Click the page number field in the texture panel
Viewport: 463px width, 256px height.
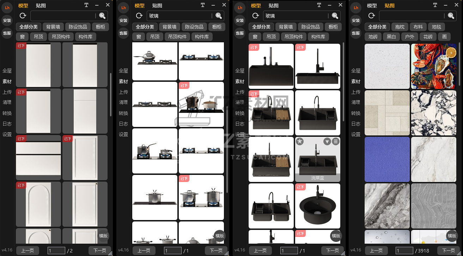[404, 251]
